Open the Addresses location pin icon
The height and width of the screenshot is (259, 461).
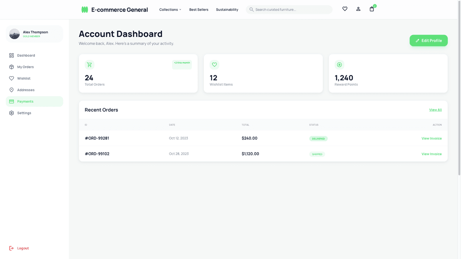pyautogui.click(x=12, y=90)
